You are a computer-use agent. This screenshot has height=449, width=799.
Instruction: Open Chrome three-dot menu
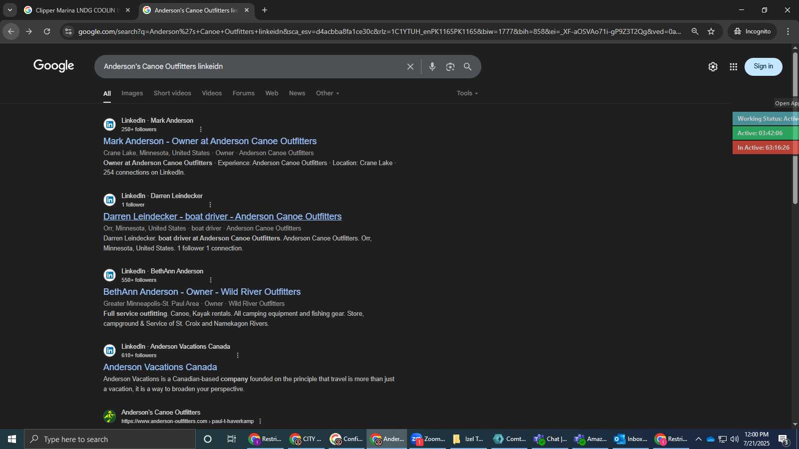[788, 31]
